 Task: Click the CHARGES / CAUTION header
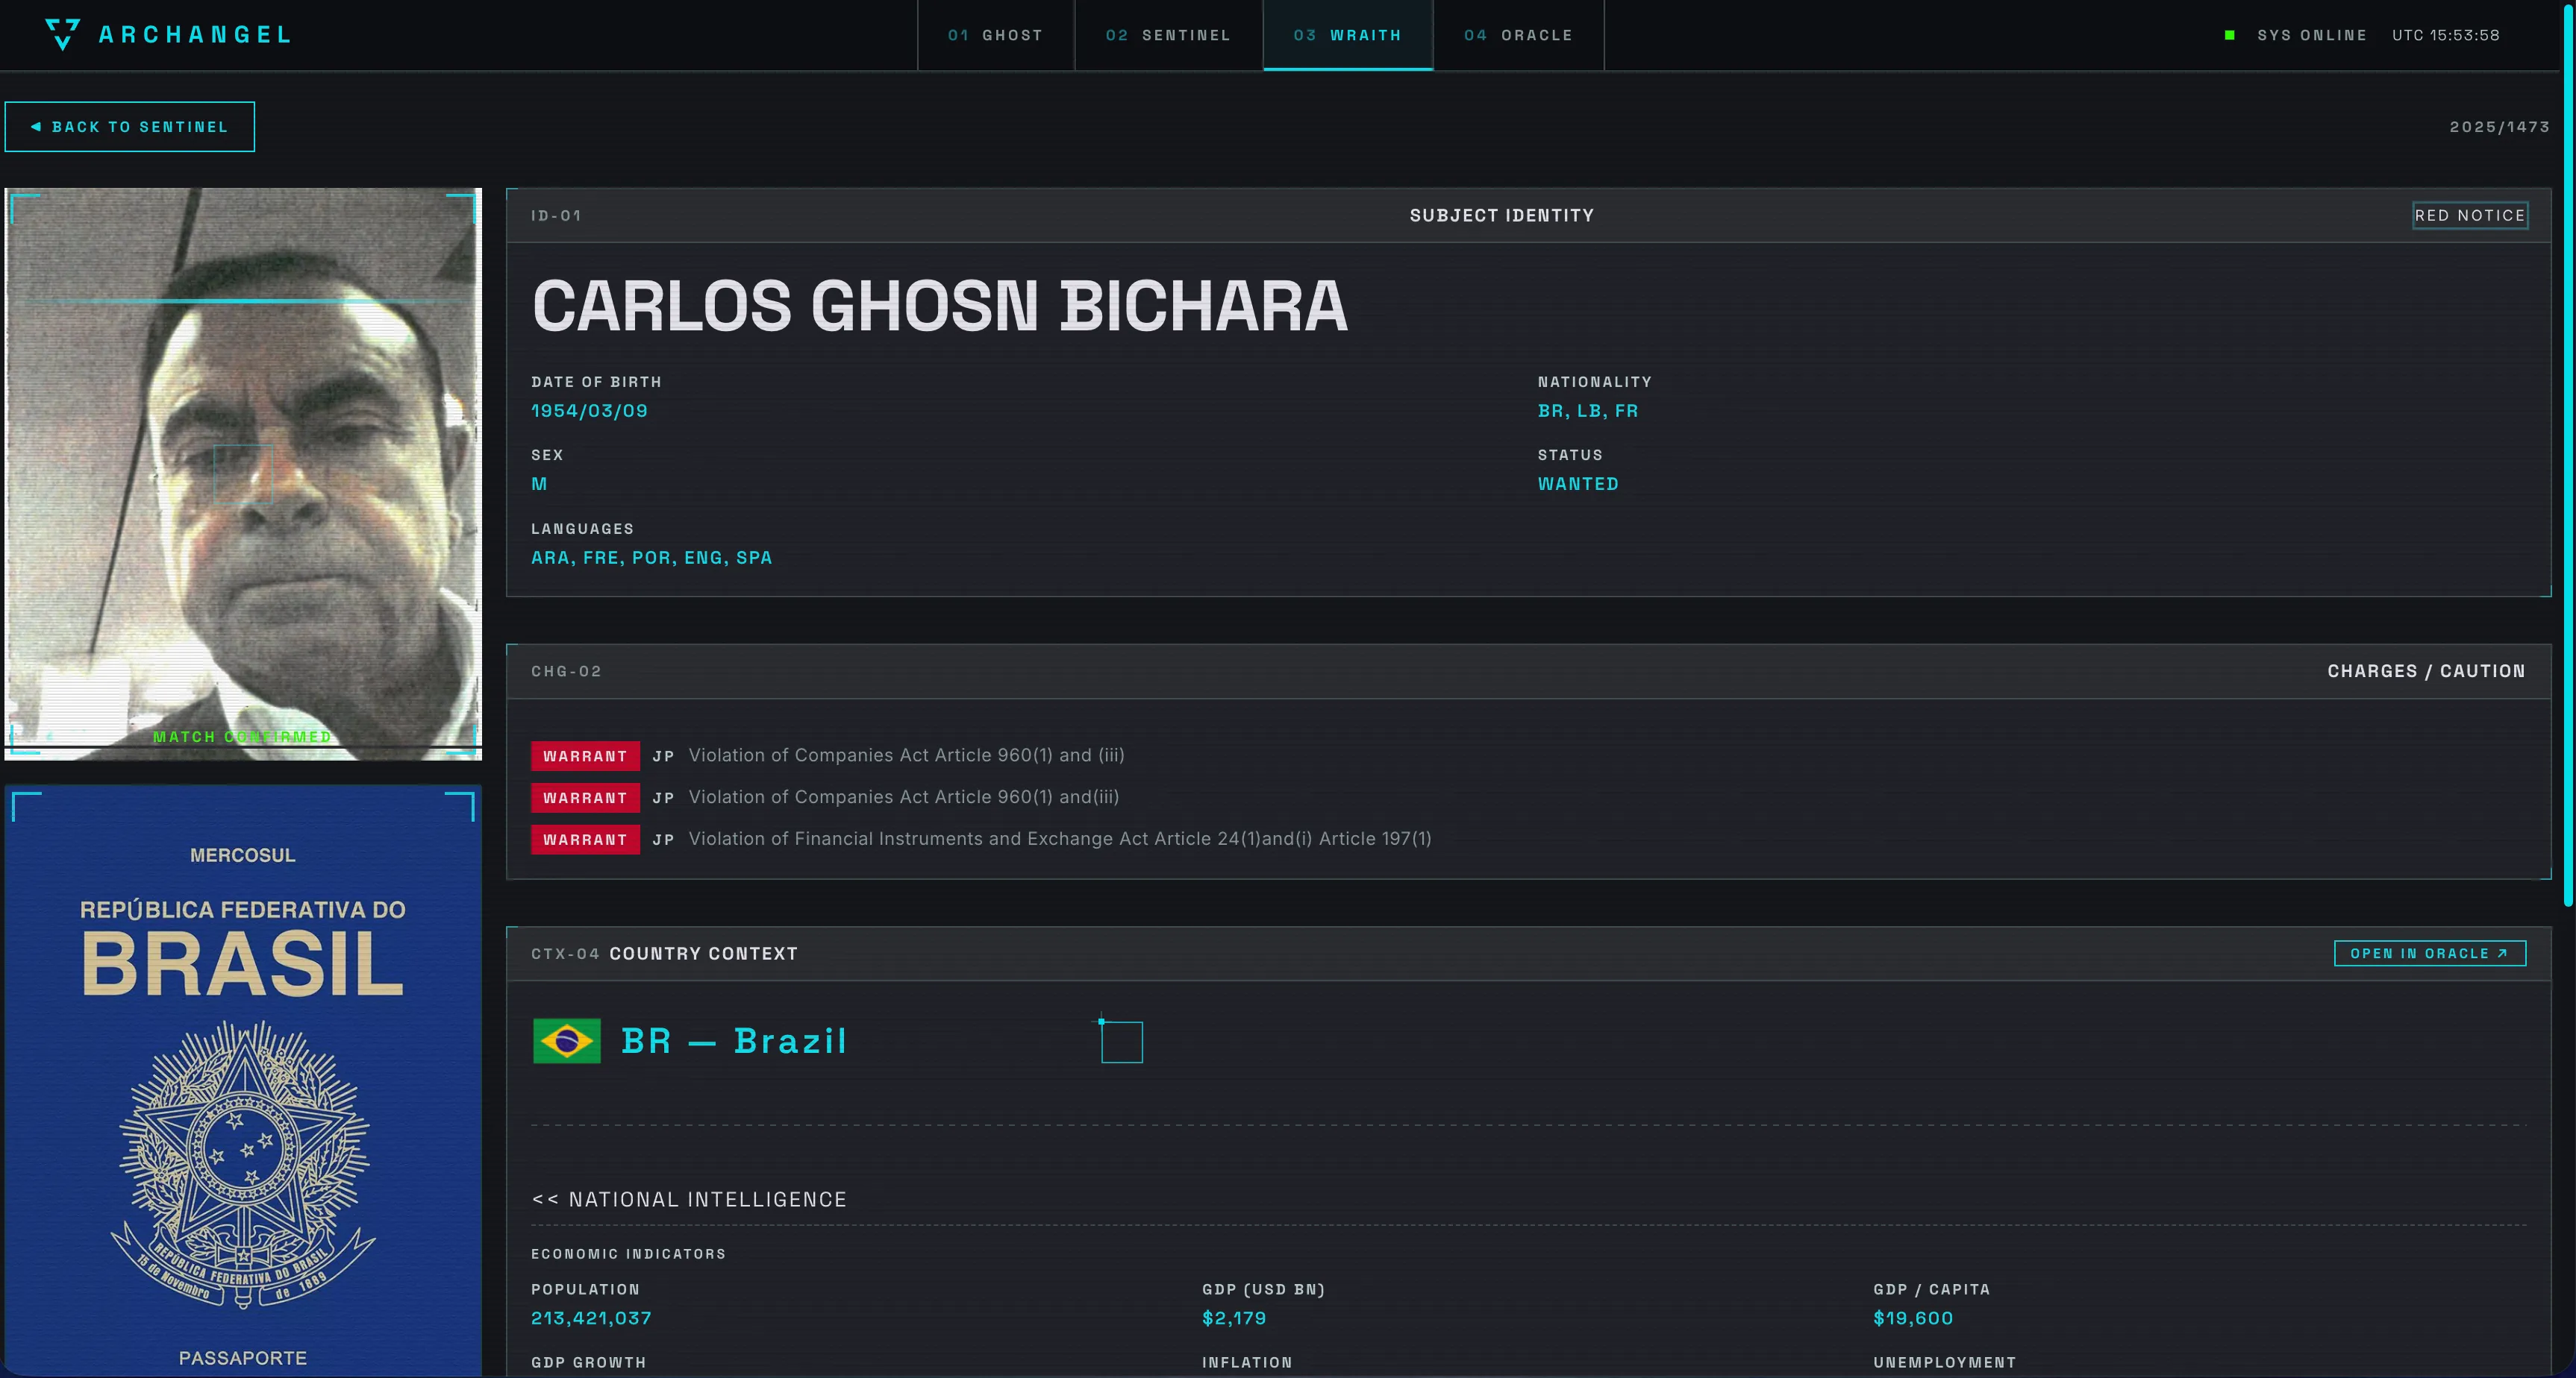(x=2426, y=672)
